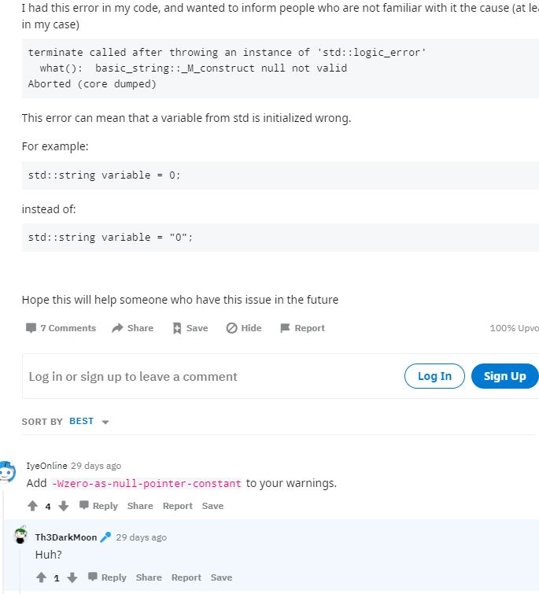The width and height of the screenshot is (539, 594).
Task: Upvote Th3DarkMoon's reply
Action: [x=41, y=577]
